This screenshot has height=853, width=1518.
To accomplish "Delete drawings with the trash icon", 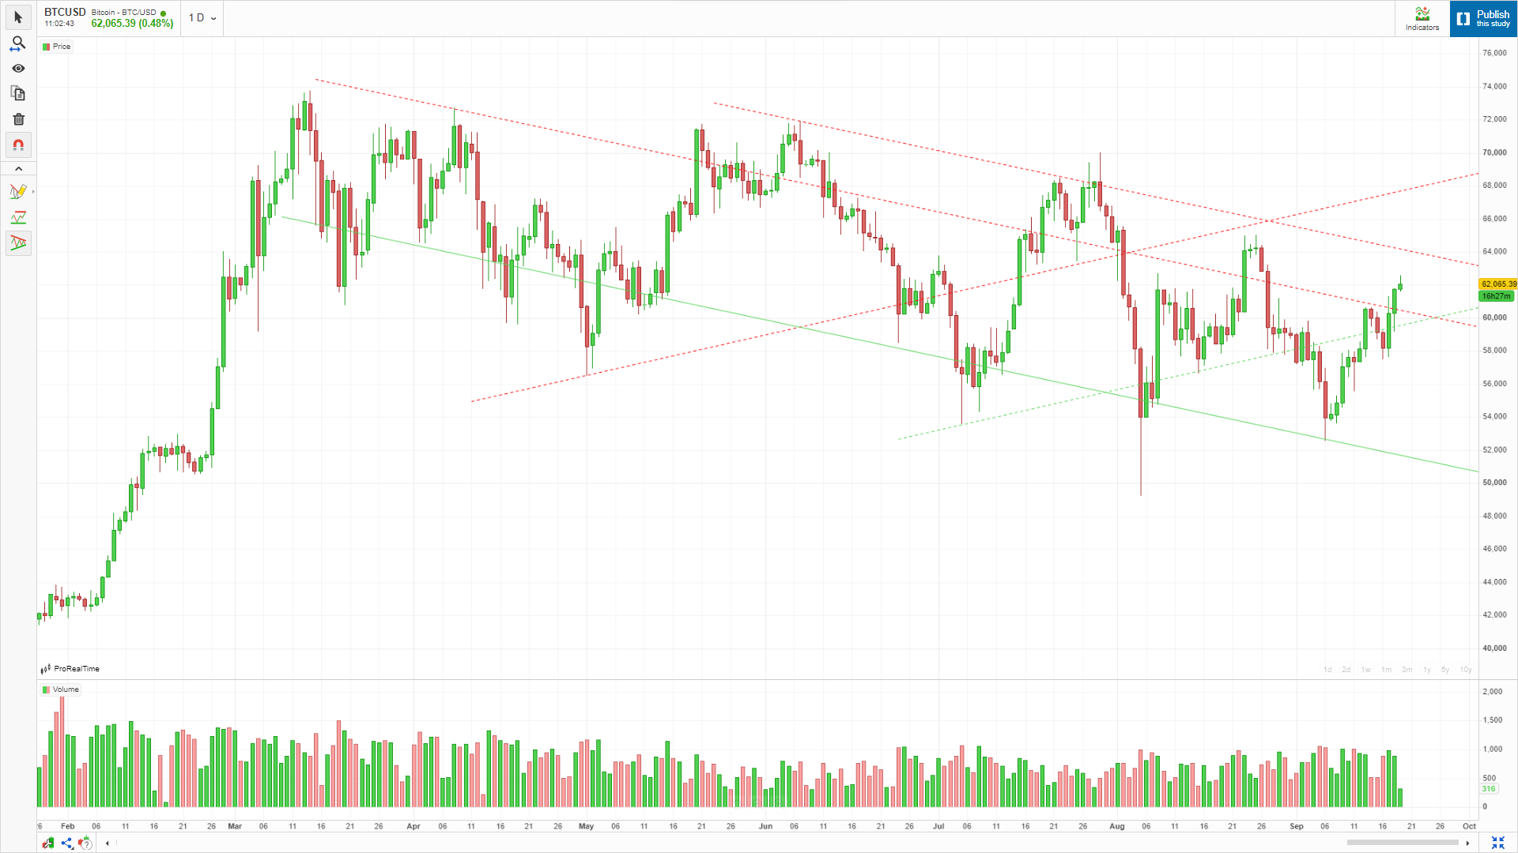I will (x=18, y=119).
